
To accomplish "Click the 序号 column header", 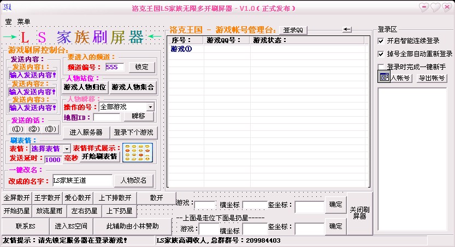I will pos(186,40).
